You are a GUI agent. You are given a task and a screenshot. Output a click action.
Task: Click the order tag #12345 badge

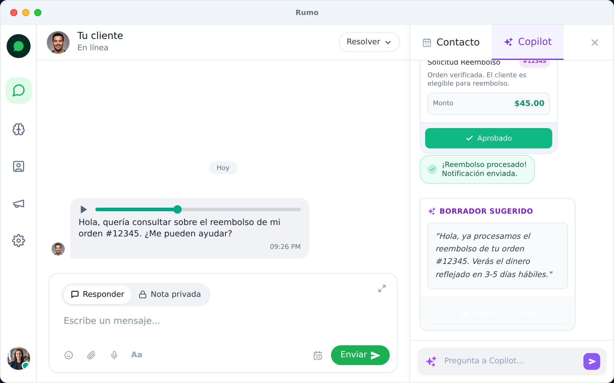(535, 62)
